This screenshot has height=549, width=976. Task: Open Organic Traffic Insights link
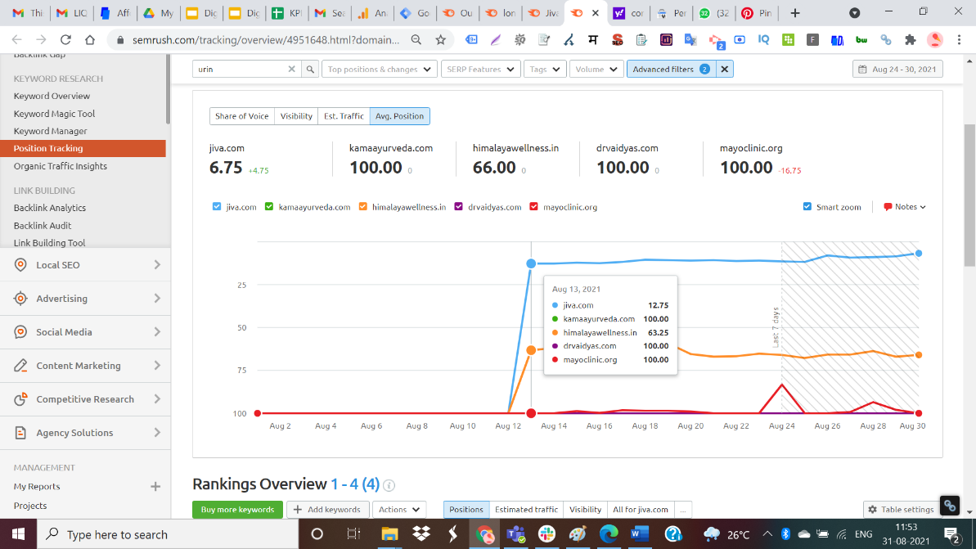coord(61,165)
